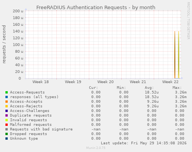The image size is (192, 152).
Task: Click the green Access-Requests legend swatch
Action: pyautogui.click(x=7, y=92)
